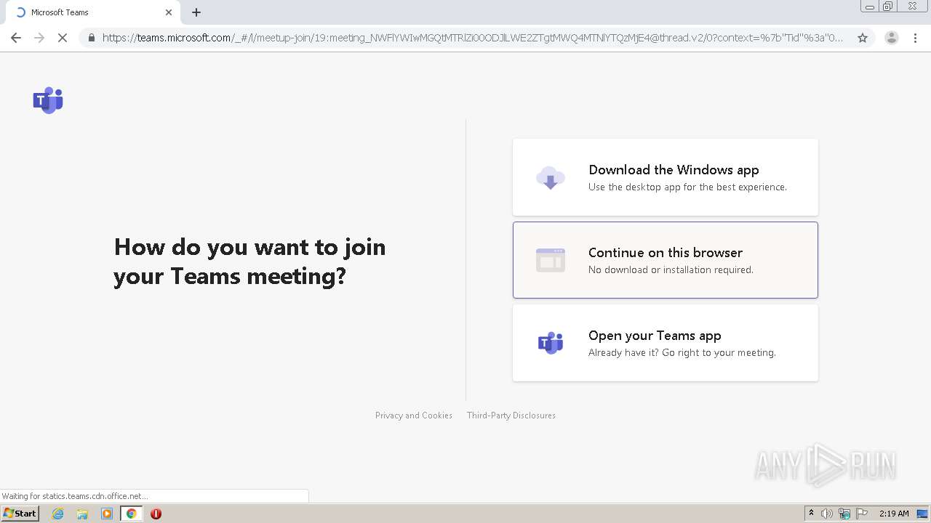Click the lock site information icon
This screenshot has width=931, height=523.
pos(91,38)
